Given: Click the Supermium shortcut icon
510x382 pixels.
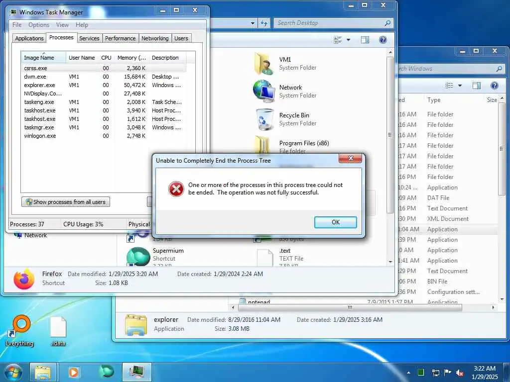Looking at the screenshot, I should (x=138, y=256).
